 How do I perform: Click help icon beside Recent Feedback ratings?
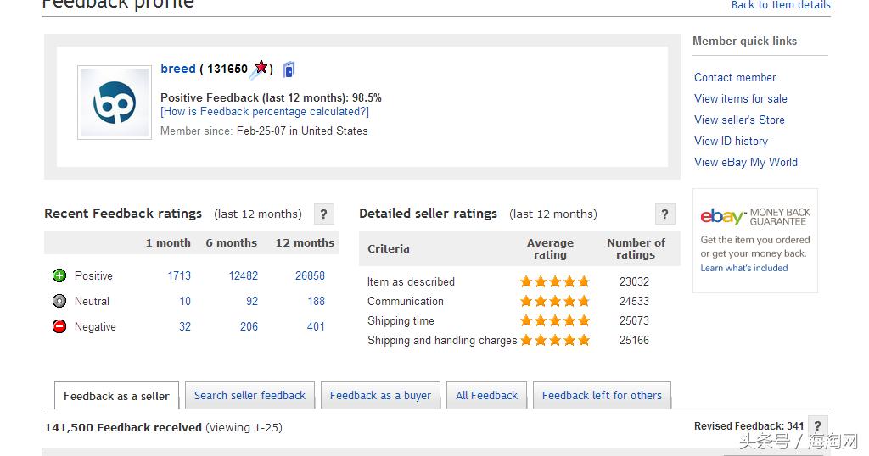pos(323,214)
